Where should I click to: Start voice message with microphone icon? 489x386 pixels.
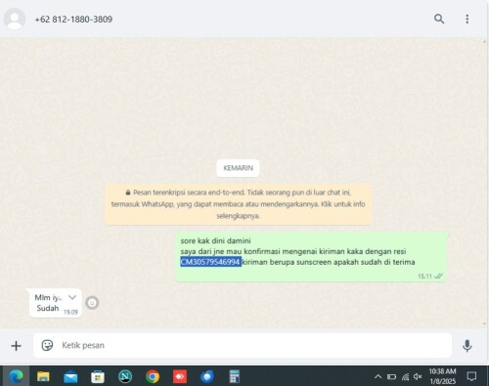point(467,346)
